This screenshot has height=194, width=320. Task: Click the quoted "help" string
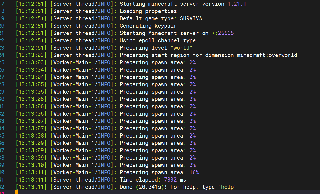227,187
